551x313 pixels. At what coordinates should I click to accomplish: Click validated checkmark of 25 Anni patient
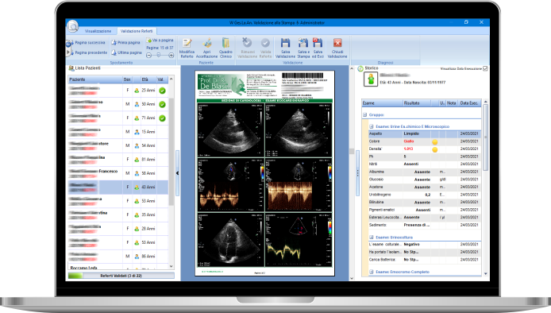pyautogui.click(x=162, y=91)
